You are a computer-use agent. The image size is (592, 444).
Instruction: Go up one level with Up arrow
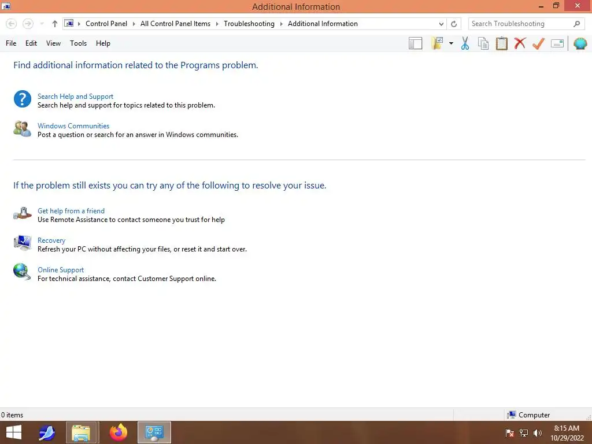click(55, 24)
